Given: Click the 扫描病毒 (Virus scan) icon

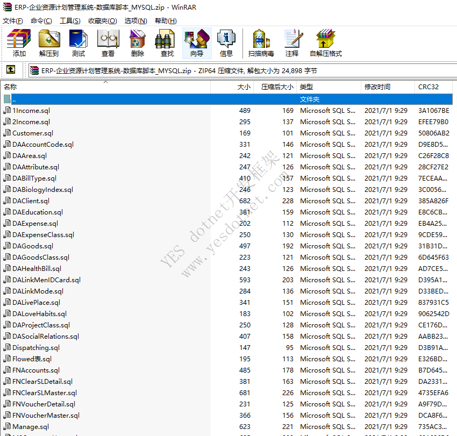Looking at the screenshot, I should (261, 39).
